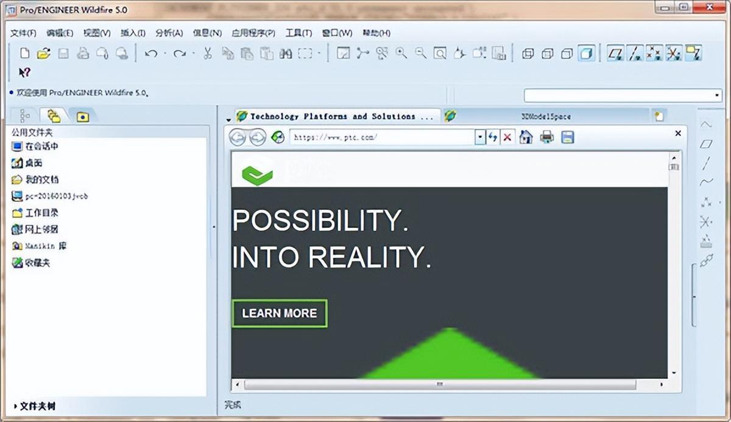Viewport: 731px width, 422px height.
Task: Click the horizontal scrollbar of the browser
Action: click(x=440, y=385)
